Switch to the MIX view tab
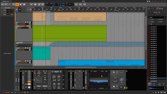 pyautogui.click(x=12, y=92)
